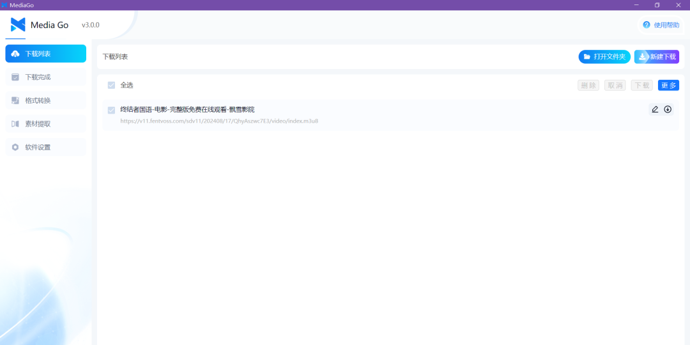Click the 取消 button
The image size is (690, 345).
(615, 86)
